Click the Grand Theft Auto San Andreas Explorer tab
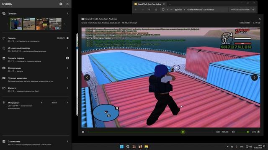This screenshot has width=268, height=150. pyautogui.click(x=149, y=4)
